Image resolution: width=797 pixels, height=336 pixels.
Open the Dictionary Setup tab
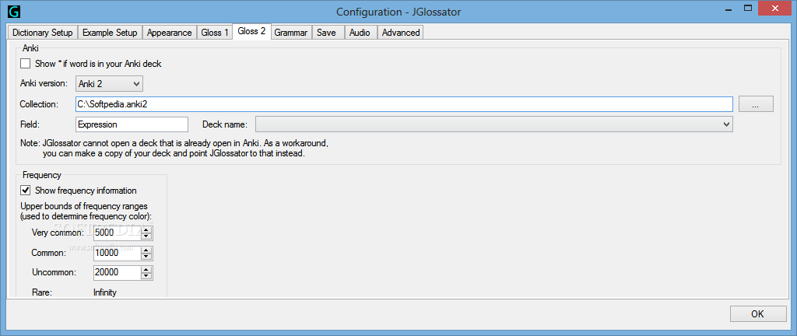(x=43, y=33)
